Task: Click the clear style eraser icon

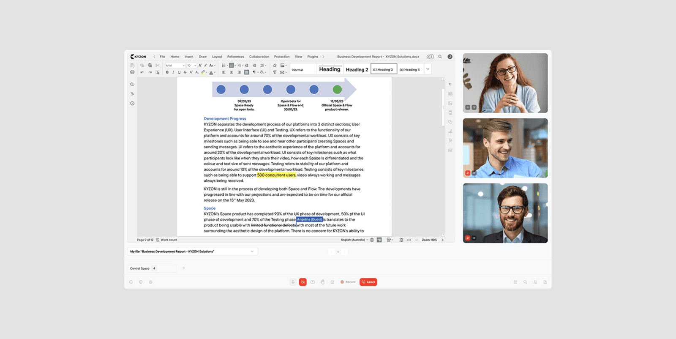Action: point(275,66)
